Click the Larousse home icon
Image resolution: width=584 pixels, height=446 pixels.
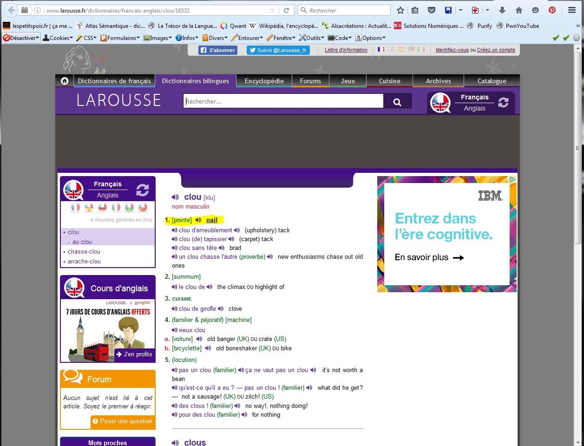click(65, 81)
